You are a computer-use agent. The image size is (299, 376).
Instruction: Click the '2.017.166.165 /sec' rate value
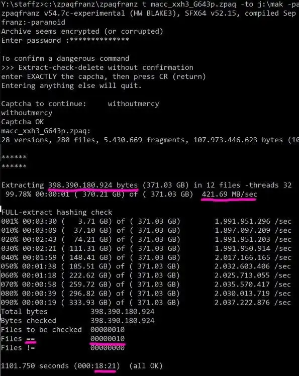click(253, 257)
